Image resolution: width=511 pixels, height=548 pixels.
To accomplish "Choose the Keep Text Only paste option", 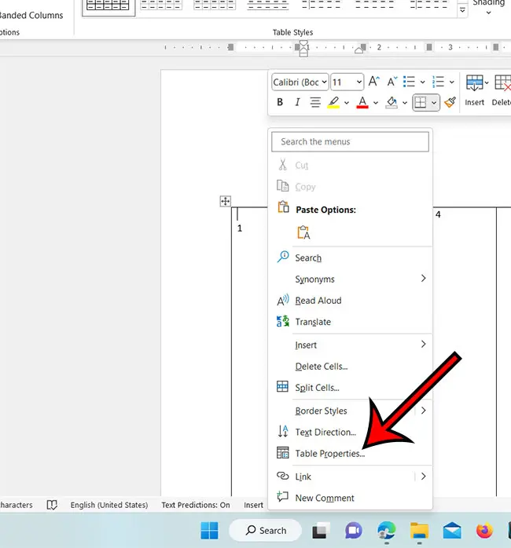I will (303, 232).
